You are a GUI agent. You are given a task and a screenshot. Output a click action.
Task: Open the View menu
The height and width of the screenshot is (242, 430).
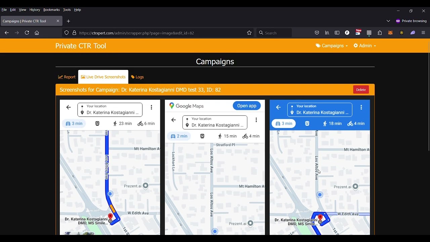[23, 10]
